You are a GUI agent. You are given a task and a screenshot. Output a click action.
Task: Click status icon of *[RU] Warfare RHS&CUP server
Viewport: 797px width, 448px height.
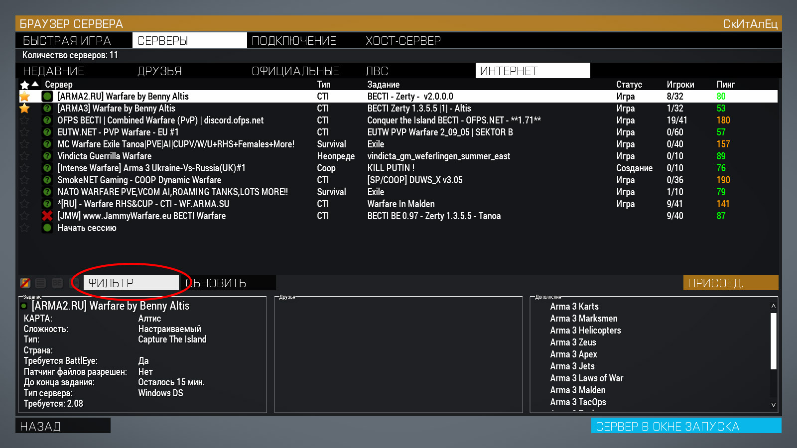(47, 204)
